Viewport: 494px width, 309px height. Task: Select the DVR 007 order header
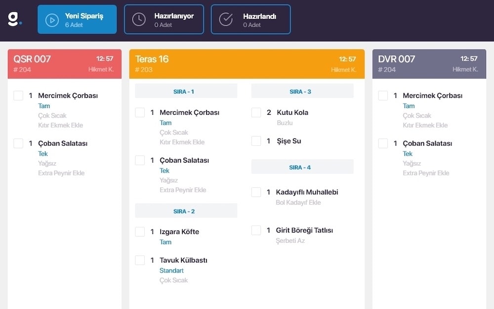click(x=428, y=64)
